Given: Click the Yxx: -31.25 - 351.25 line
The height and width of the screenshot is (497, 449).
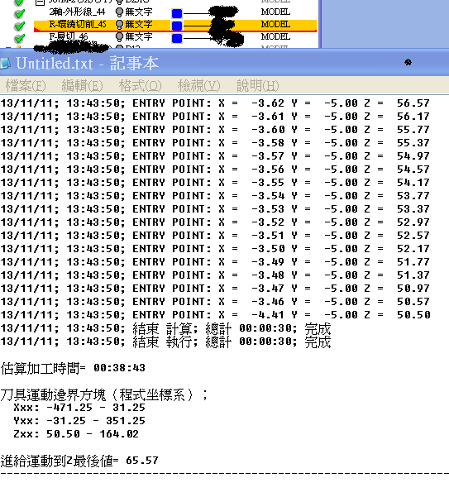Looking at the screenshot, I should 79,421.
